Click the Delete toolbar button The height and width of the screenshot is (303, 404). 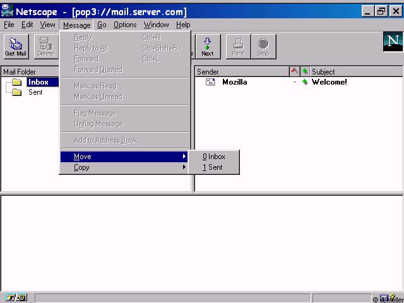(x=46, y=47)
